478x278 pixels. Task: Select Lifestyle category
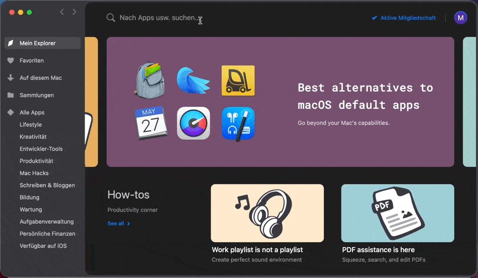(31, 124)
